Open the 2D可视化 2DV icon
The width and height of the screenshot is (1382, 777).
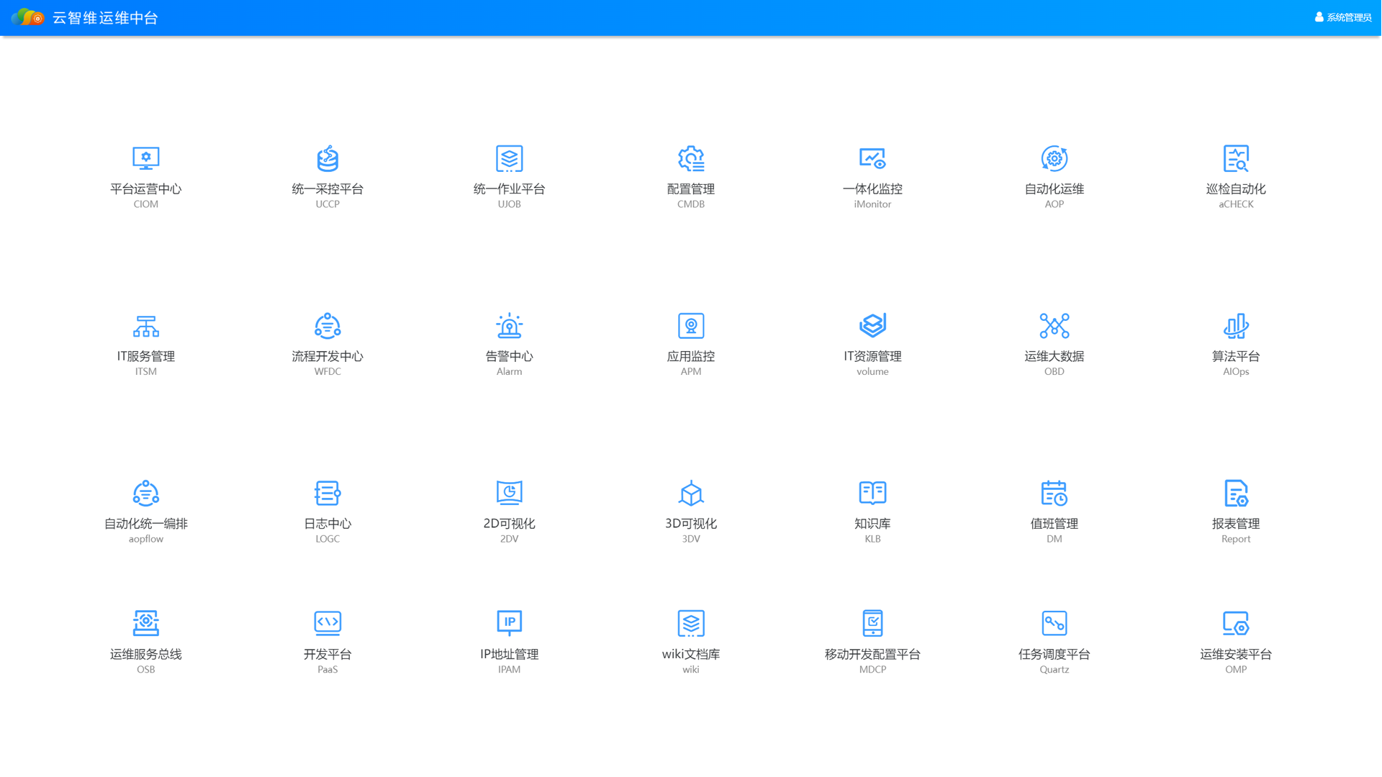pos(509,493)
